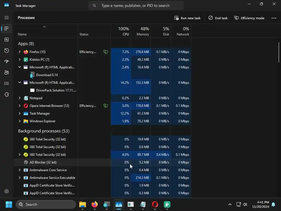Open the Services page icon
Screen dimensions: 281x211
pyautogui.click(x=7, y=95)
